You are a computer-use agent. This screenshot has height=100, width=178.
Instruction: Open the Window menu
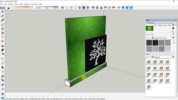click(27, 4)
